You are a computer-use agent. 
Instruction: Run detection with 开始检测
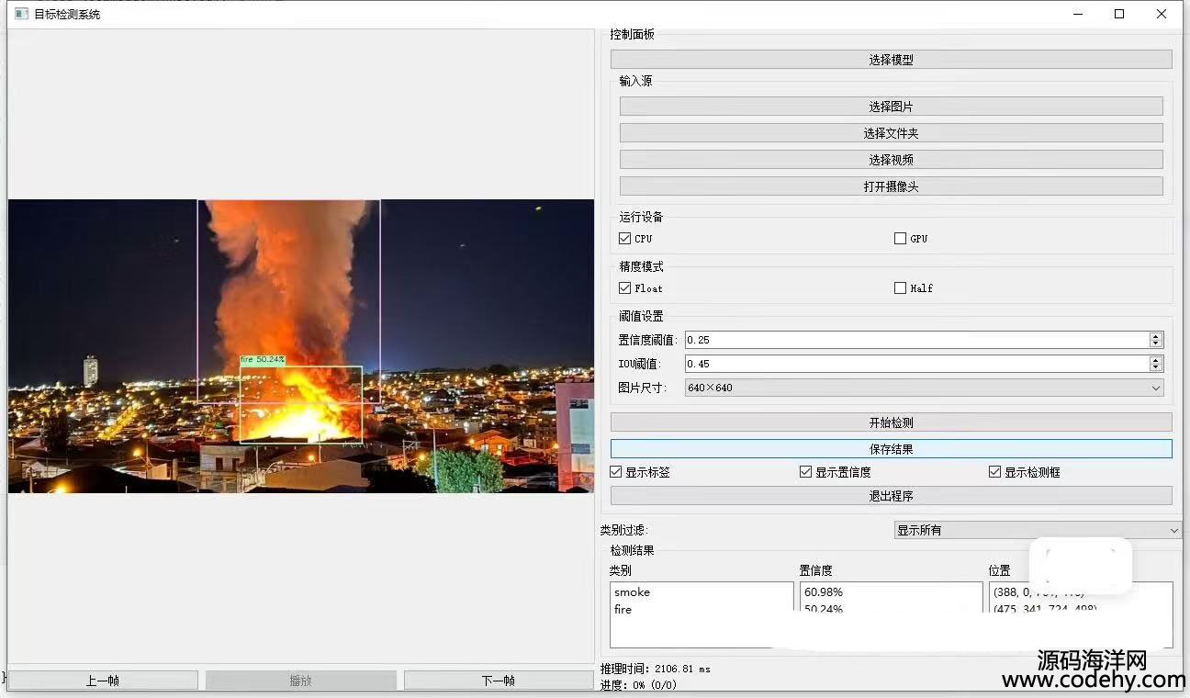pos(891,422)
